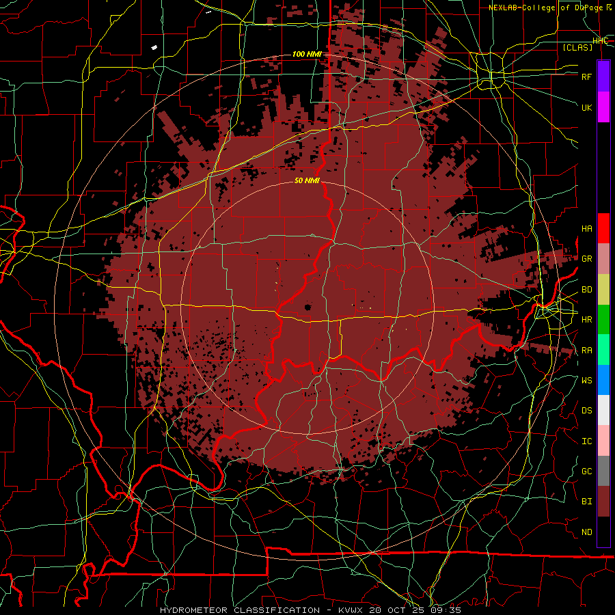Click the magenta UK color swatch
Image resolution: width=615 pixels, height=615 pixels.
tap(603, 107)
